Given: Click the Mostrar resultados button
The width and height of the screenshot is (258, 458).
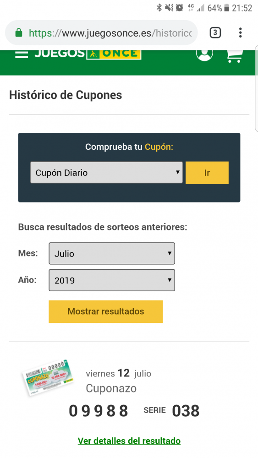Looking at the screenshot, I should coord(106,311).
